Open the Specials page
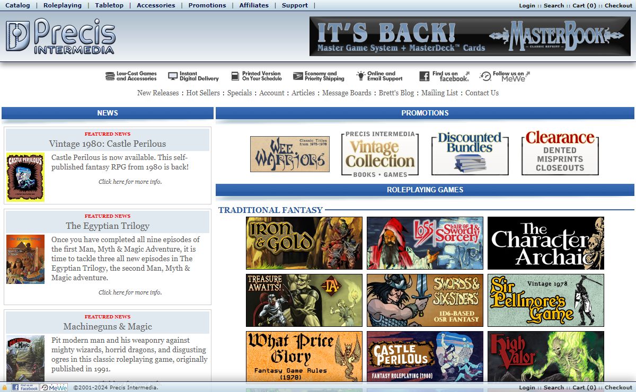636x392 pixels. [240, 93]
